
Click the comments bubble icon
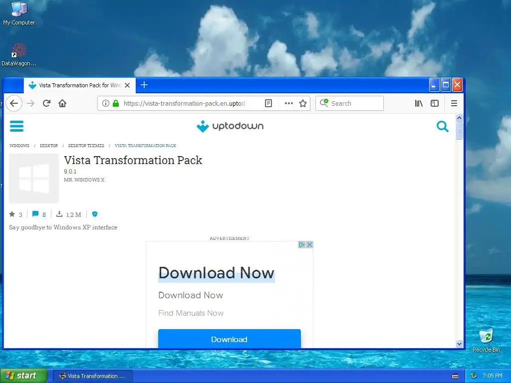(x=35, y=214)
